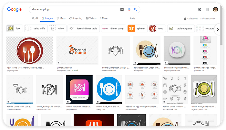The image size is (226, 130).
Task: Open the Google apps grid
Action: pyautogui.click(x=208, y=9)
